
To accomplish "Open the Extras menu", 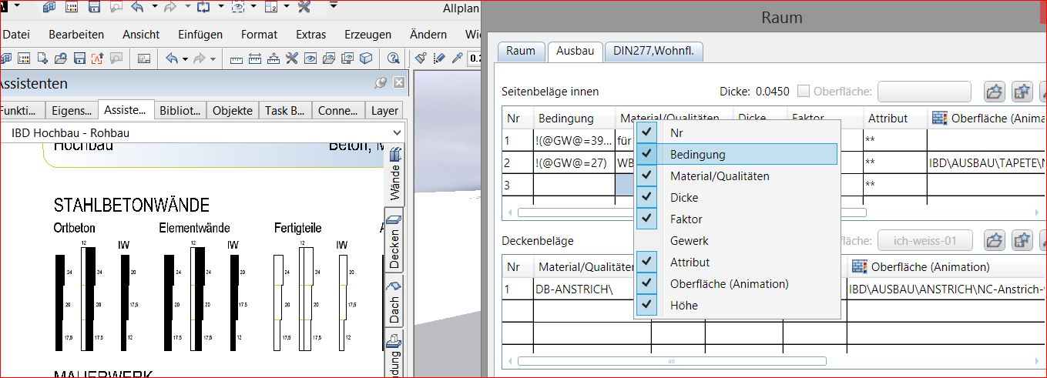I will point(310,34).
